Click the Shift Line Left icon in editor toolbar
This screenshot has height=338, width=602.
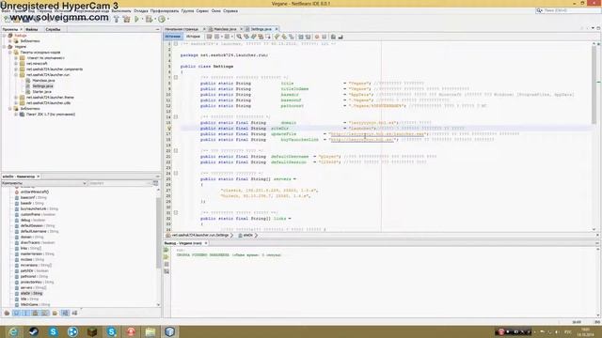[x=301, y=37]
